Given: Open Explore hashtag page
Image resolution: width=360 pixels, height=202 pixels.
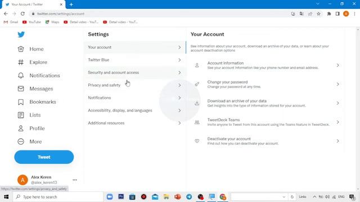Looking at the screenshot, I should tap(33, 62).
